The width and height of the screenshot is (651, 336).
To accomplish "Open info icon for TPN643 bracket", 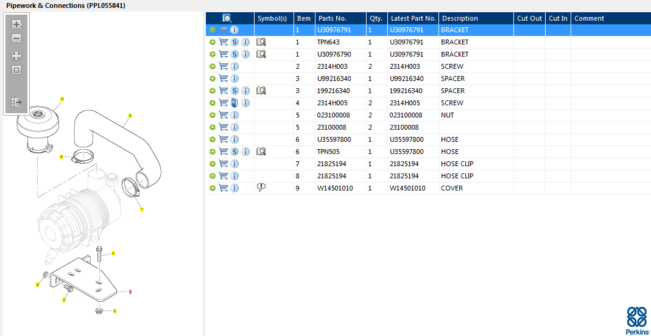I will coord(245,42).
